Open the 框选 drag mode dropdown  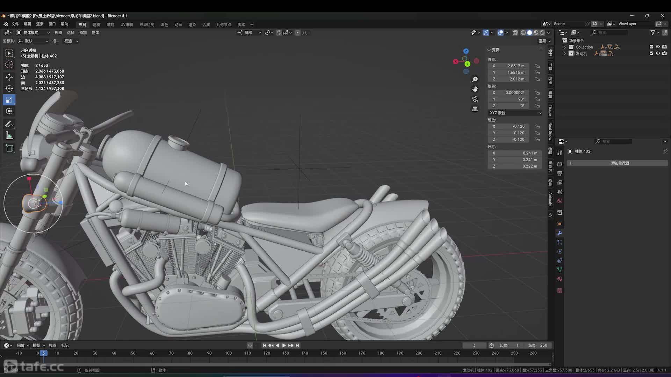(x=71, y=41)
